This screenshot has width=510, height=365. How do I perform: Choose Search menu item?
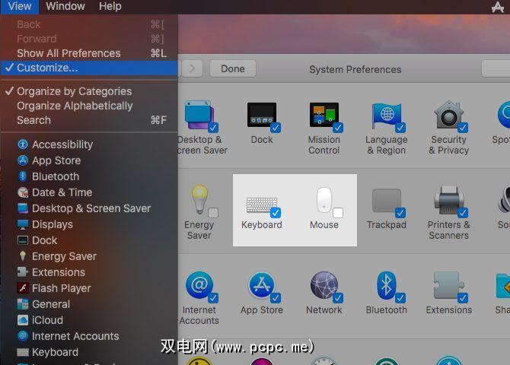[x=89, y=120]
